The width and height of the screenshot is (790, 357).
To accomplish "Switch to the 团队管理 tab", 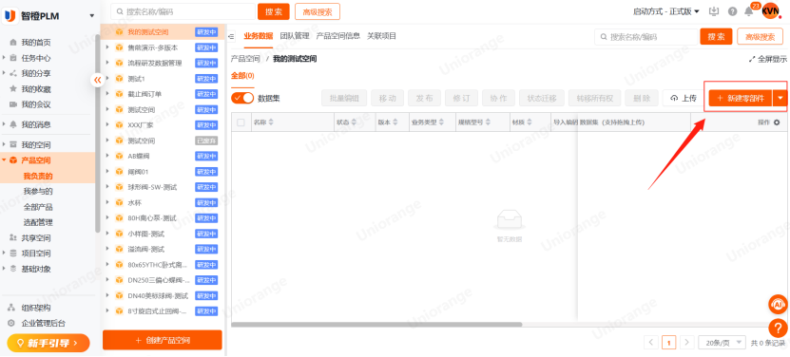I will pos(295,36).
